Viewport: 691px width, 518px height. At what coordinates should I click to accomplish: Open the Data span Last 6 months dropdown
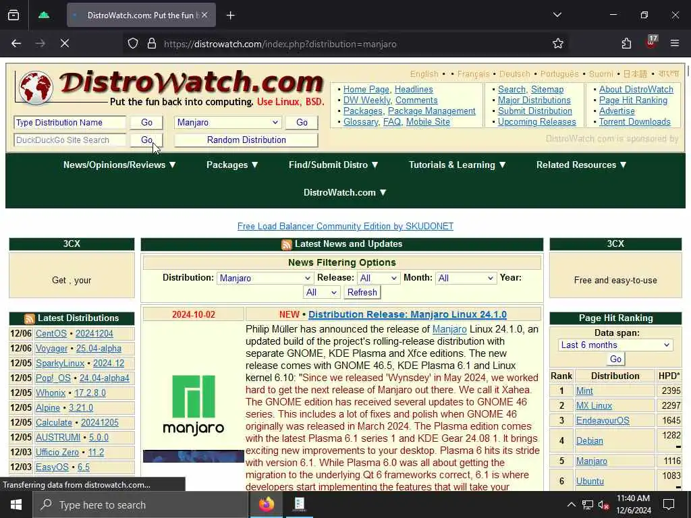[x=615, y=345]
